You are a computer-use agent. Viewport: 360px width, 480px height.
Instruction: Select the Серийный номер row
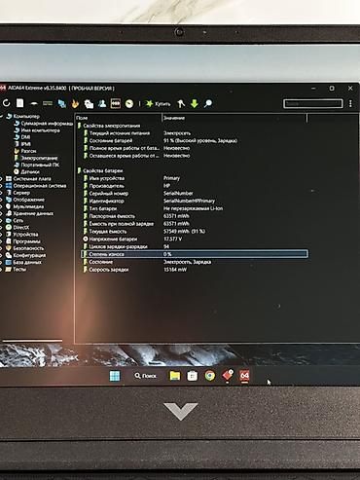195,193
